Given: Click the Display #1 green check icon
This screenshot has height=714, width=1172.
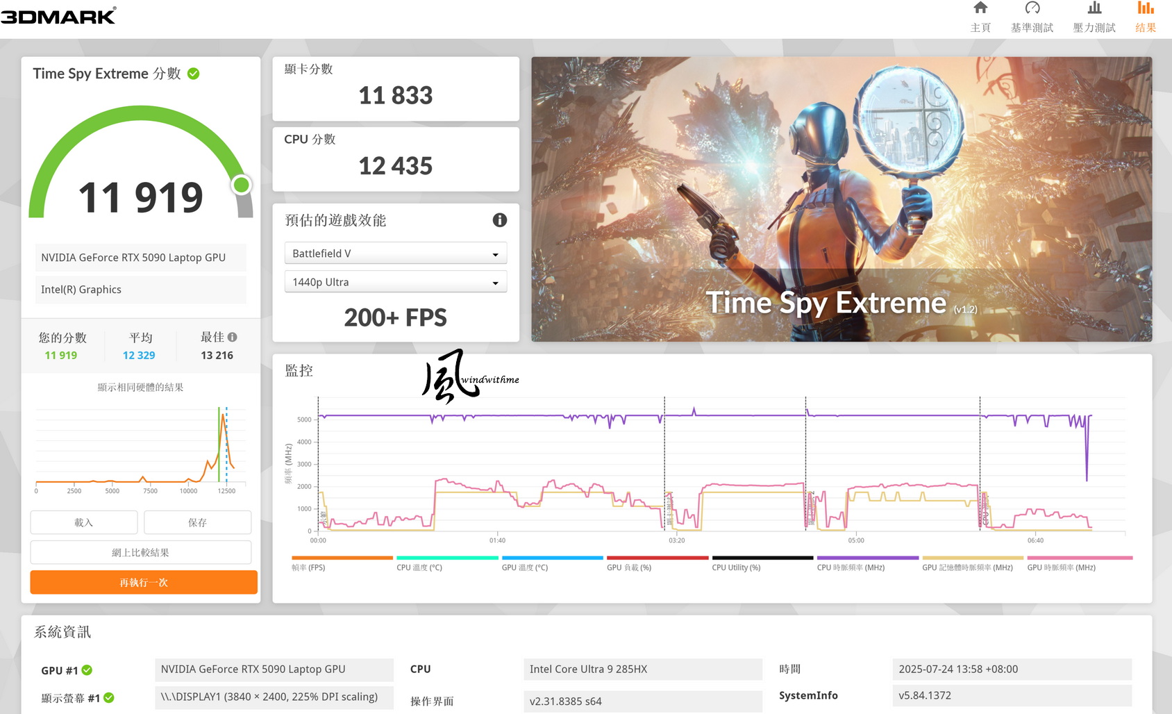Looking at the screenshot, I should pyautogui.click(x=109, y=698).
